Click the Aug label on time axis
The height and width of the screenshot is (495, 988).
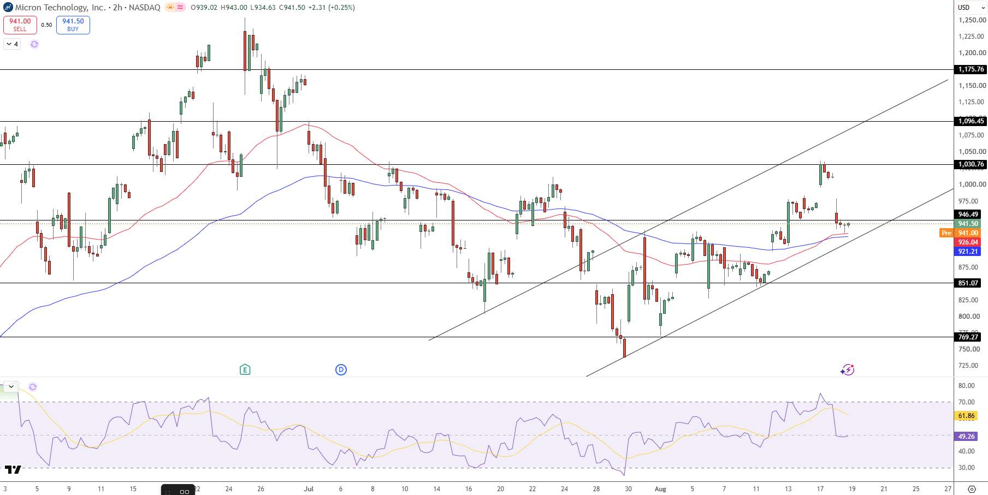click(660, 489)
